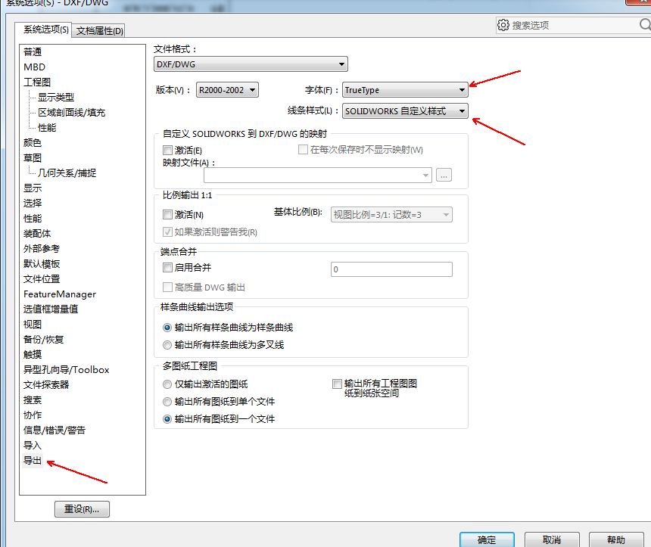Click the magnifier search icon
The width and height of the screenshot is (651, 547).
point(645,24)
